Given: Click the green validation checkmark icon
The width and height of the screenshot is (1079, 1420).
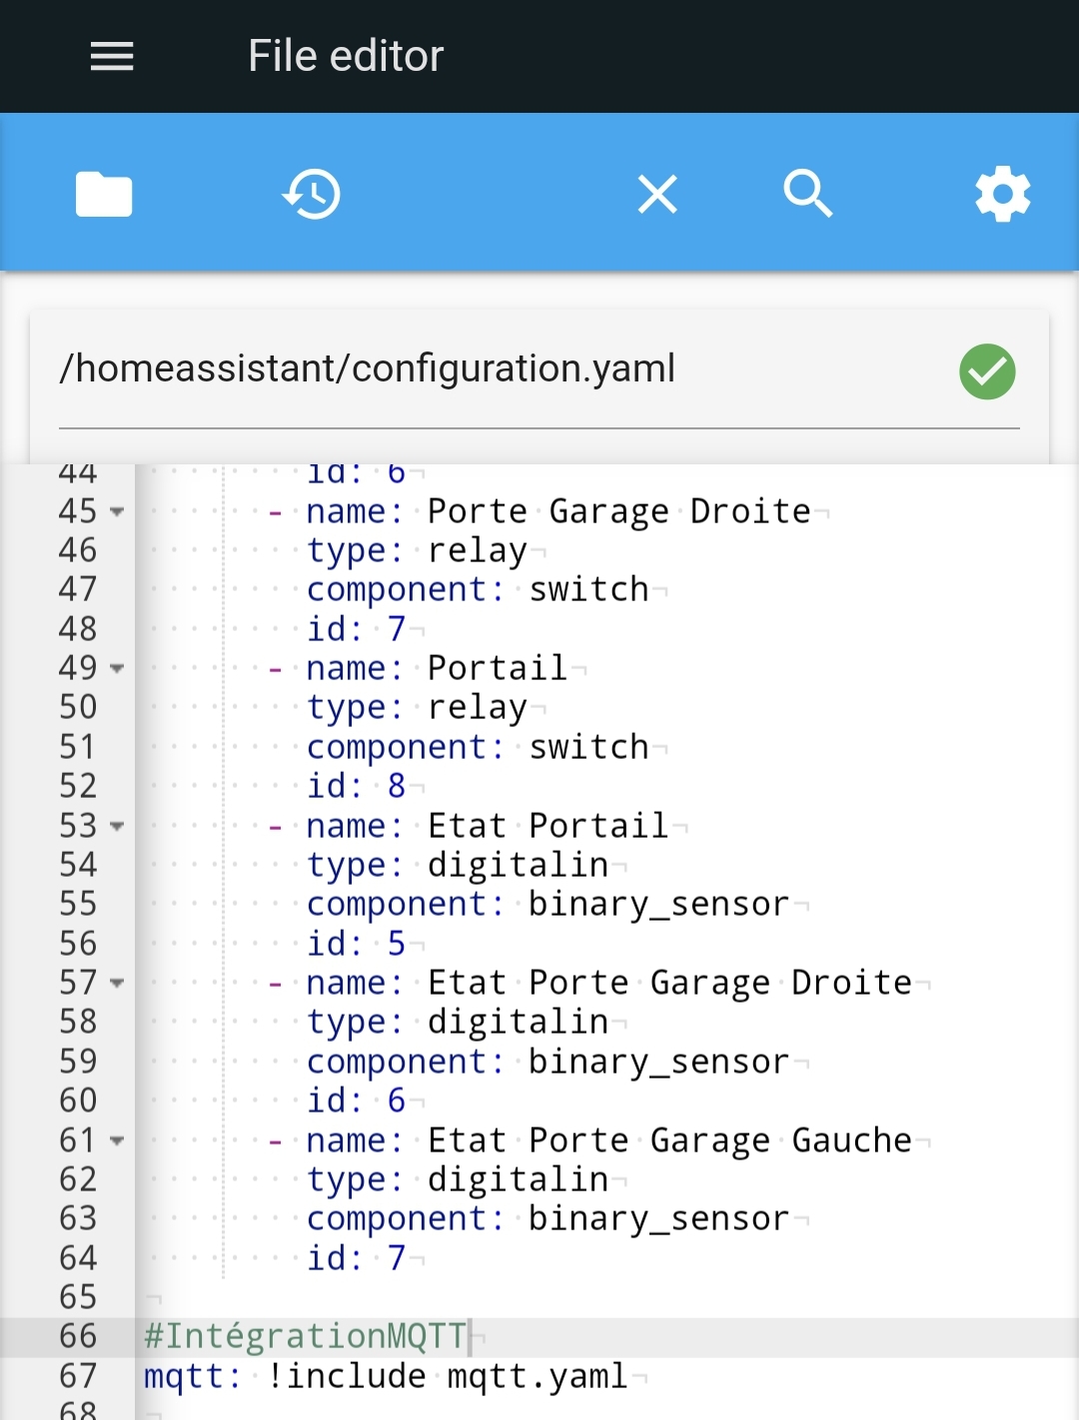Looking at the screenshot, I should pyautogui.click(x=987, y=371).
